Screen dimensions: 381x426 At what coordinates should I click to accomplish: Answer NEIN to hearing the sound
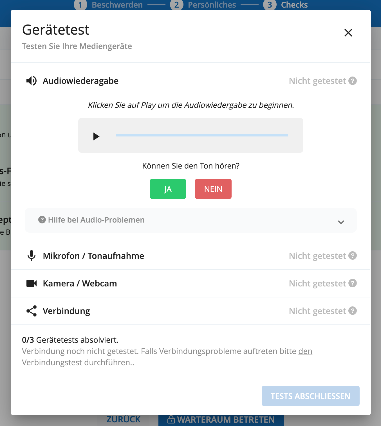(213, 189)
